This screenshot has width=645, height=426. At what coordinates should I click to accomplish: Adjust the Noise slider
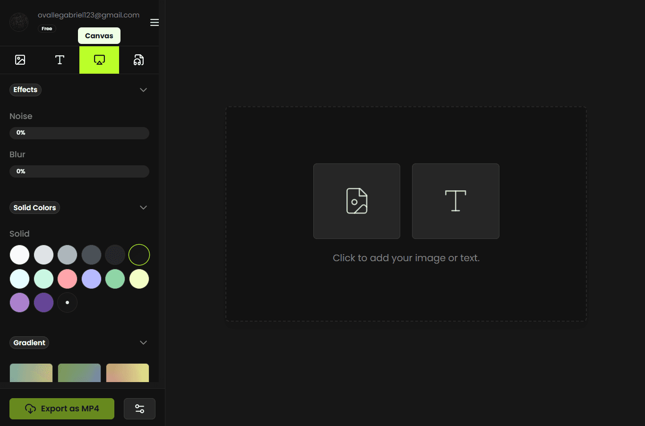[79, 133]
